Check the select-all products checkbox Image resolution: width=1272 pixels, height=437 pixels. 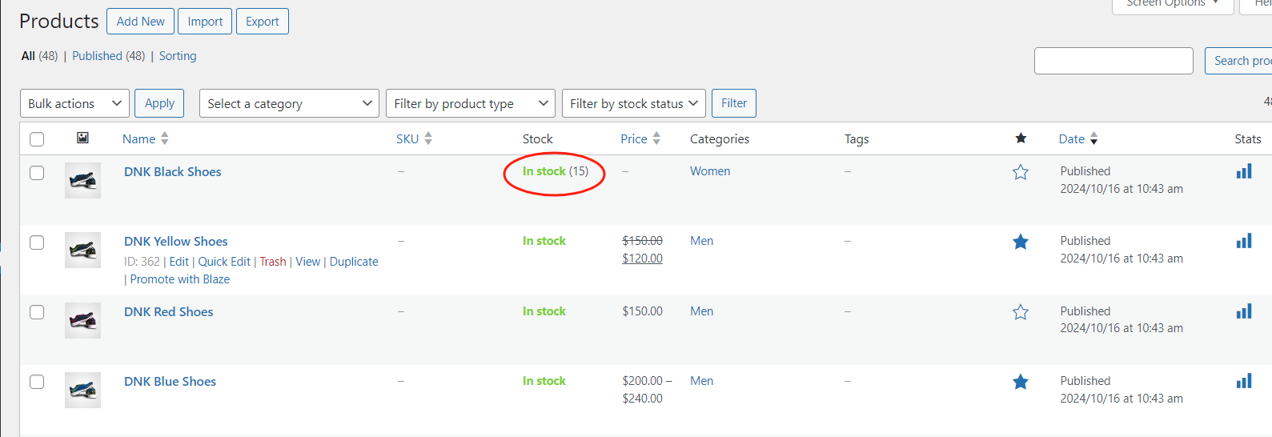click(x=37, y=139)
